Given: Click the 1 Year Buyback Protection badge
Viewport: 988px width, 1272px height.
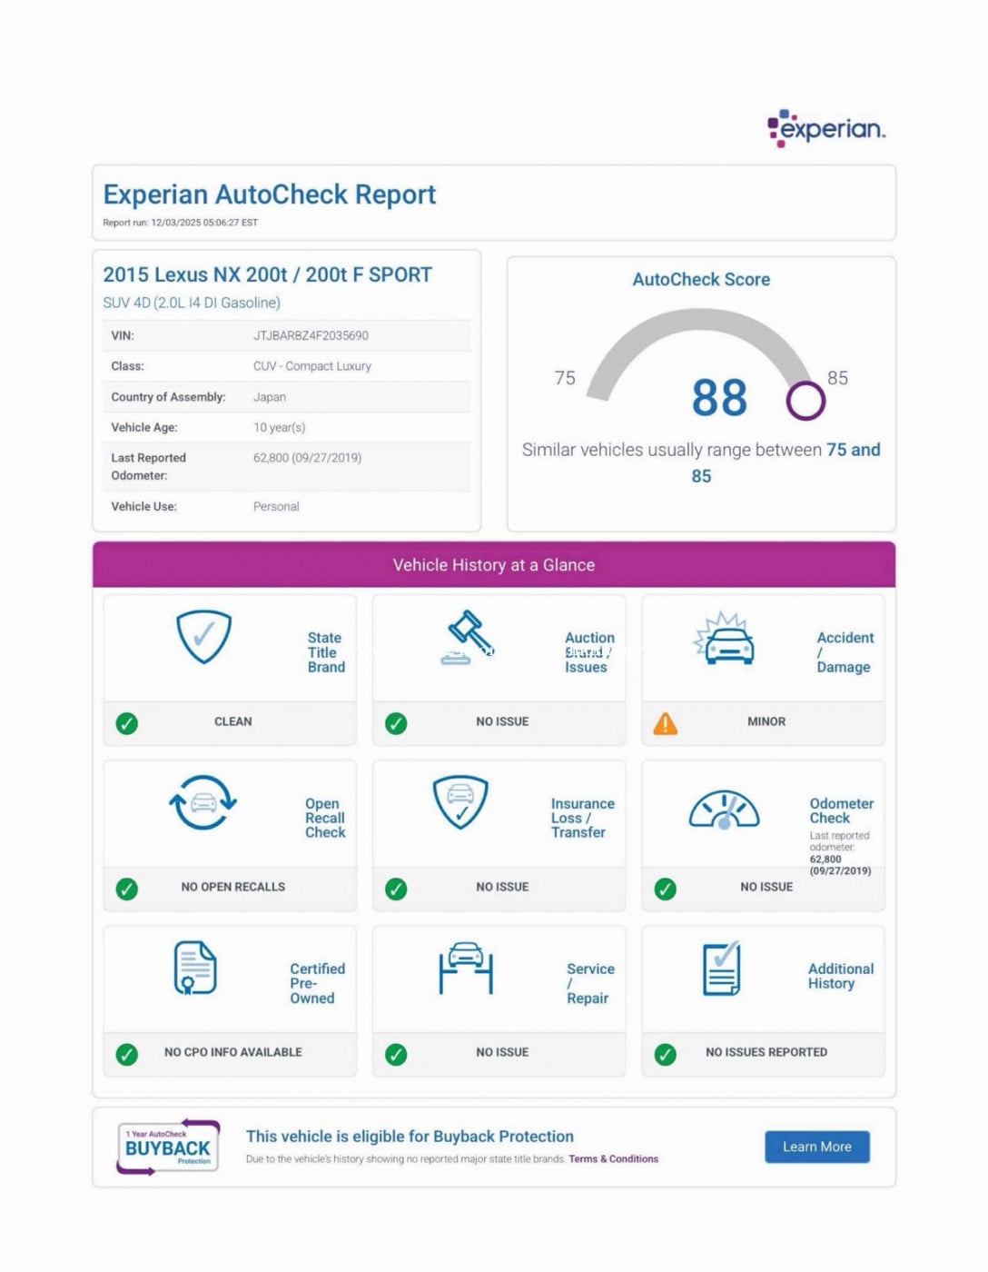Looking at the screenshot, I should tap(168, 1148).
